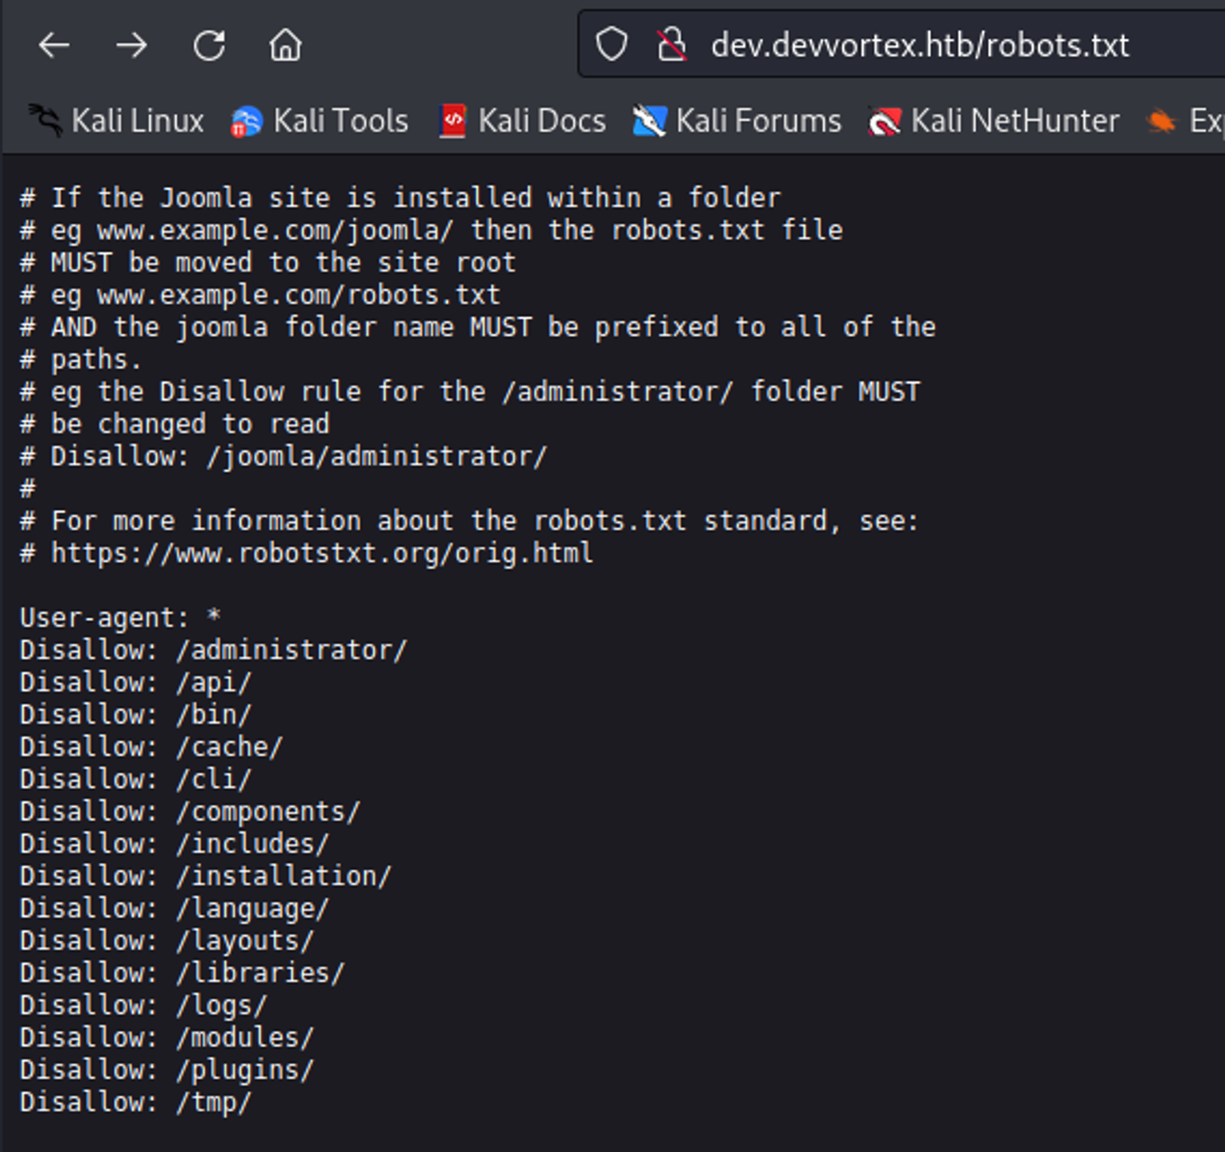Click the Disallow: /administrator/ line

[213, 650]
